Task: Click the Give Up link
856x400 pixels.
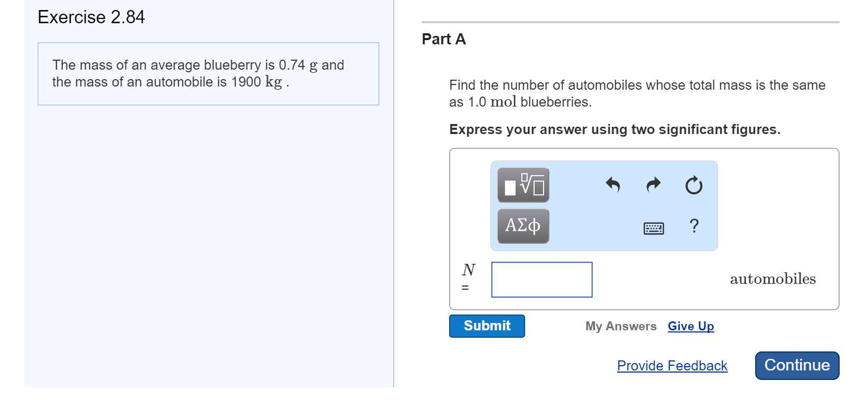Action: coord(691,326)
